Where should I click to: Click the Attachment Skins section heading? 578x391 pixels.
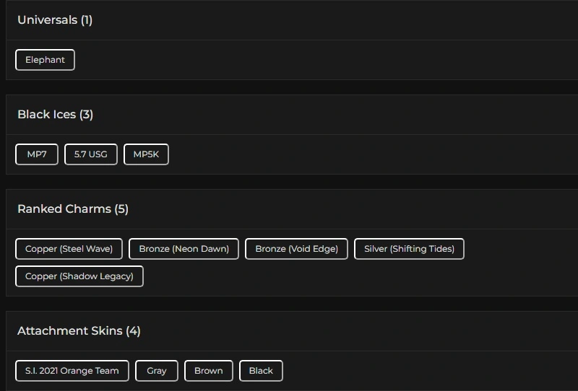(69, 331)
